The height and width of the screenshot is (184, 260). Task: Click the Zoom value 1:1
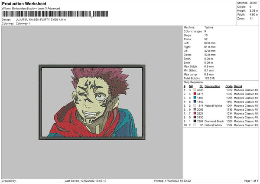pyautogui.click(x=251, y=19)
